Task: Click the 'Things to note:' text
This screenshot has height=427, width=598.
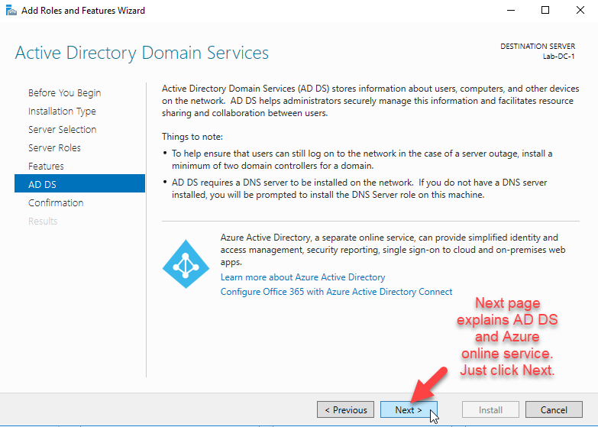Action: tap(192, 137)
